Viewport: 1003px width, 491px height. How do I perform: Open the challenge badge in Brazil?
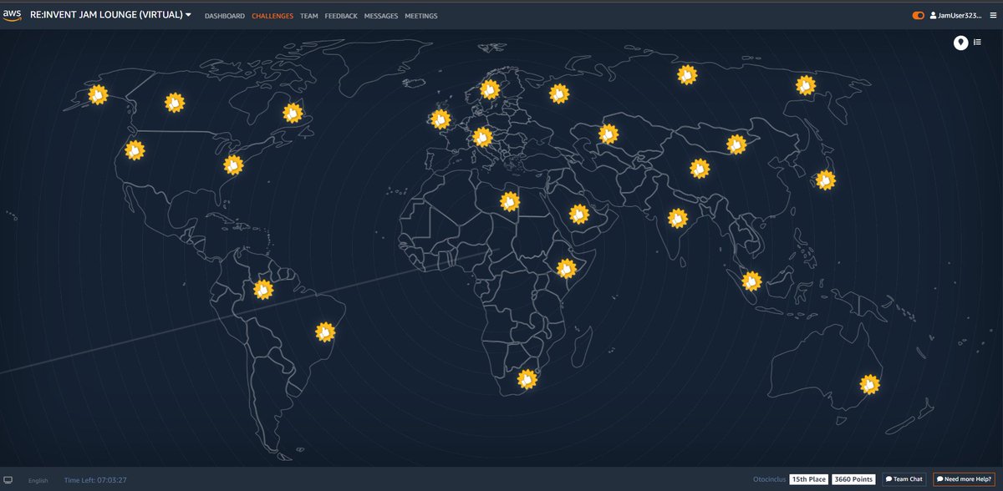[x=325, y=331]
